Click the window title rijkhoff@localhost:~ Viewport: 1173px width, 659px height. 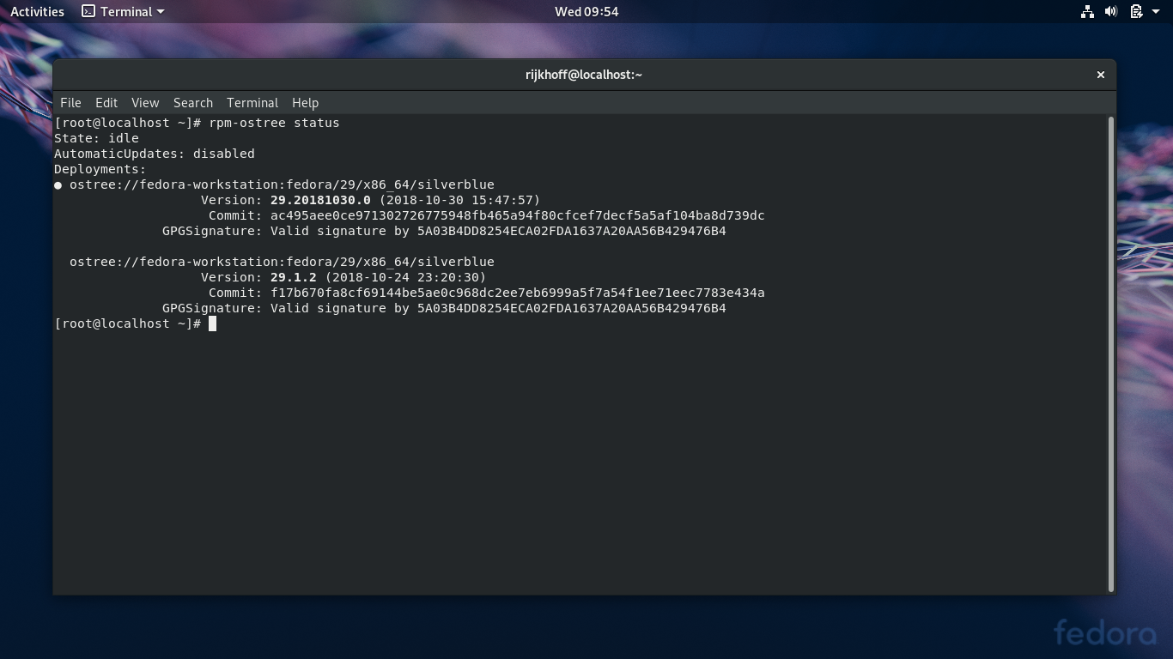click(584, 75)
